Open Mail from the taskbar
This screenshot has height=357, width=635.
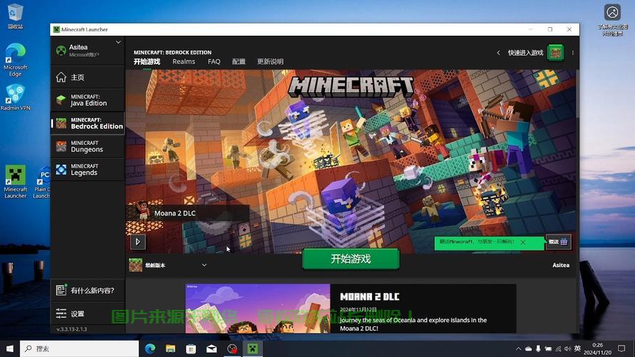pos(212,348)
